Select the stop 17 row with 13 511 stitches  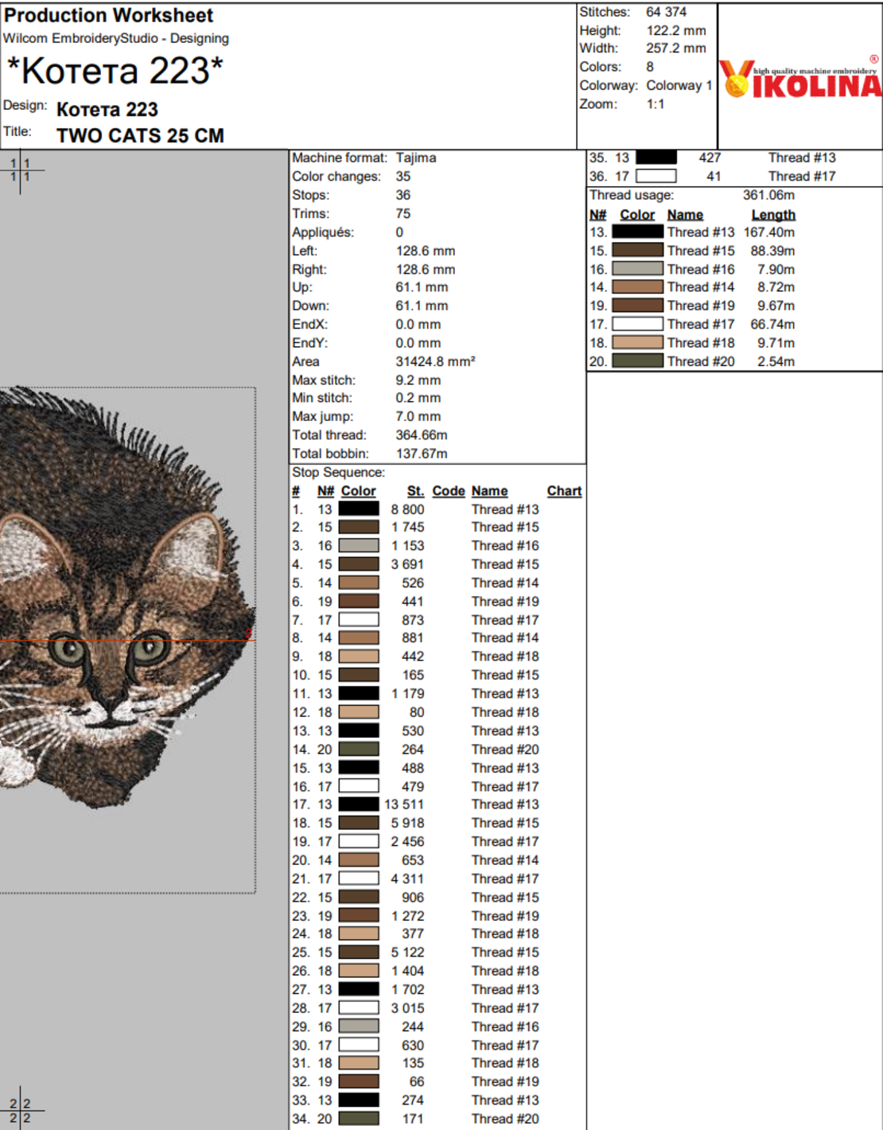pyautogui.click(x=437, y=805)
